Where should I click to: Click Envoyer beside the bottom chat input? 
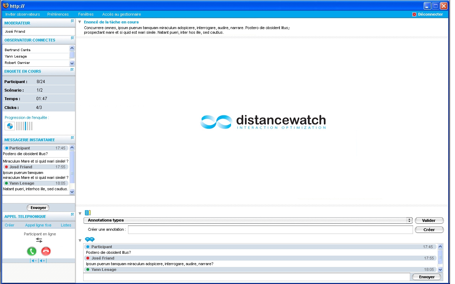[427, 277]
